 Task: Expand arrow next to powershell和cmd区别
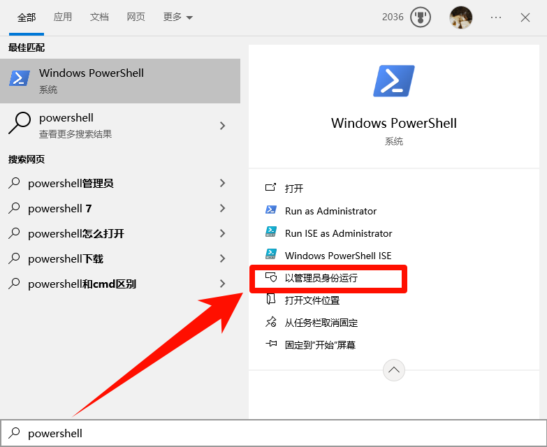pos(223,284)
